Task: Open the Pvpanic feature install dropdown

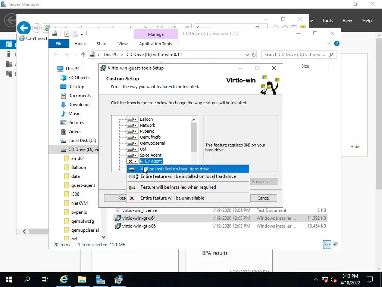Action: (x=132, y=131)
